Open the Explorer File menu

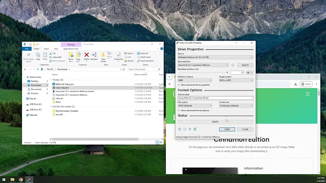(27, 49)
